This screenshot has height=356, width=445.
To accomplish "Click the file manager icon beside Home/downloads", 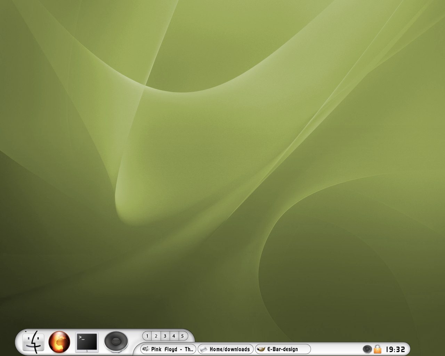I will pos(204,349).
